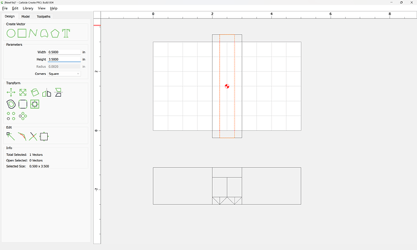
Task: Click the Scale transform icon
Action: click(22, 92)
